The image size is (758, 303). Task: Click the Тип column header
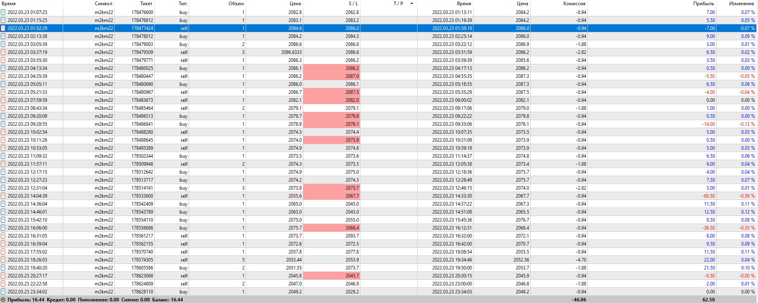(183, 4)
